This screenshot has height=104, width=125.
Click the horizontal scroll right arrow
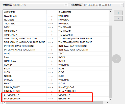tap(107, 102)
